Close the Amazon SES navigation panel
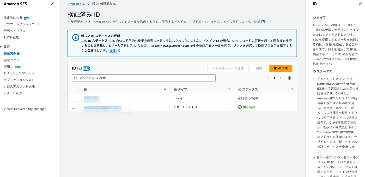This screenshot has width=365, height=177. (x=52, y=4)
